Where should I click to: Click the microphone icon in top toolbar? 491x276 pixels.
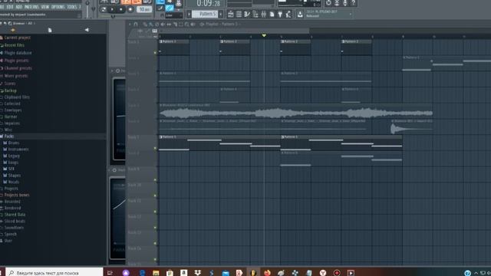click(345, 3)
